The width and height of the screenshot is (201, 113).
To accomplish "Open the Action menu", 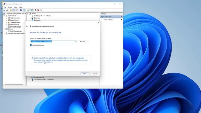I will (x=10, y=7).
